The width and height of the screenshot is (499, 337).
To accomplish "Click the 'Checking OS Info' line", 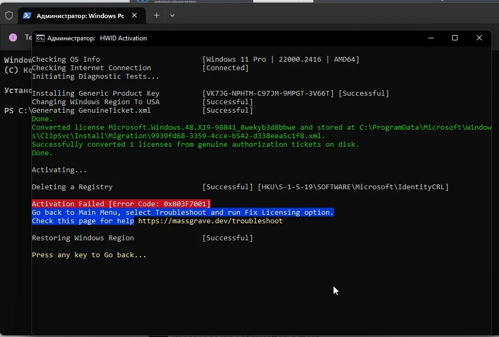I will (x=66, y=59).
